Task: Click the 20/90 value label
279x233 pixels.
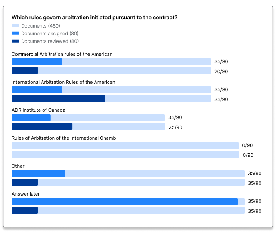Action: pos(221,71)
